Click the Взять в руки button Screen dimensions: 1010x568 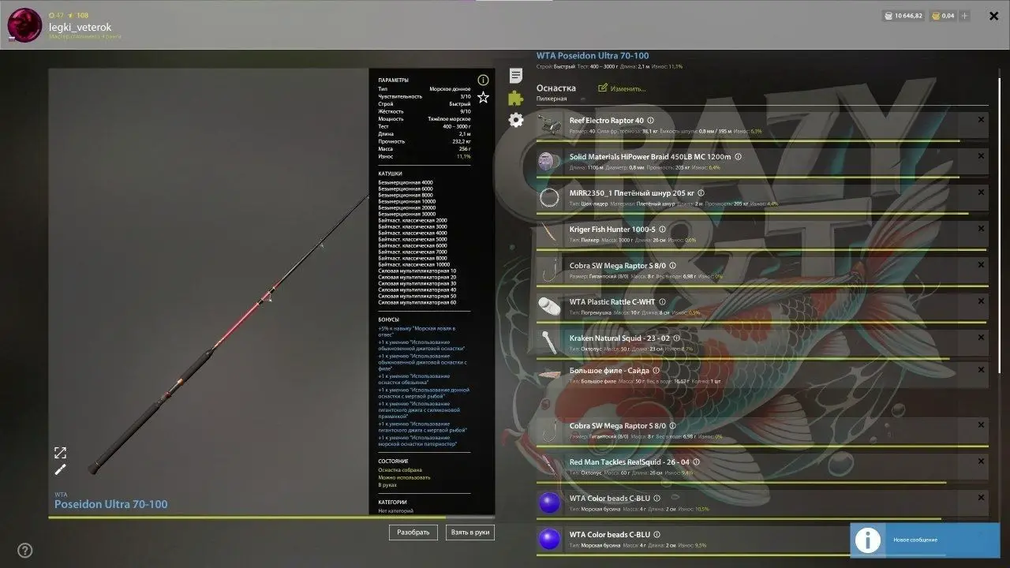[x=470, y=532]
